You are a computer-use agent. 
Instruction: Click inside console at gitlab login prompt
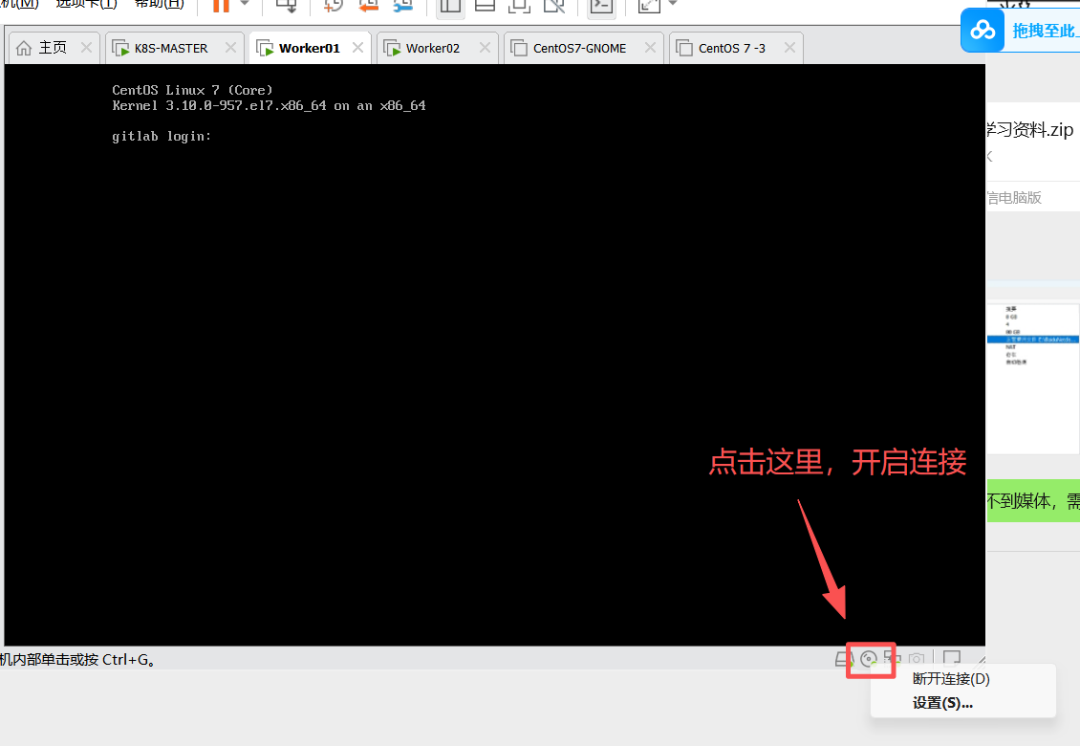coord(162,137)
